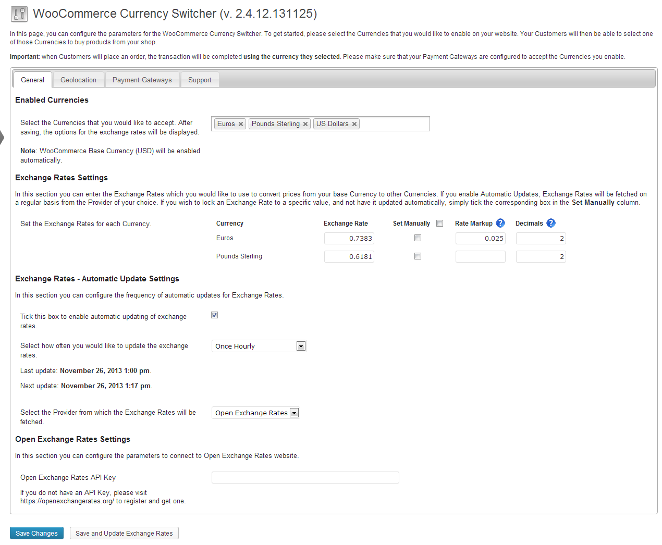
Task: Remove Pounds Sterling from enabled currencies
Action: click(x=305, y=124)
